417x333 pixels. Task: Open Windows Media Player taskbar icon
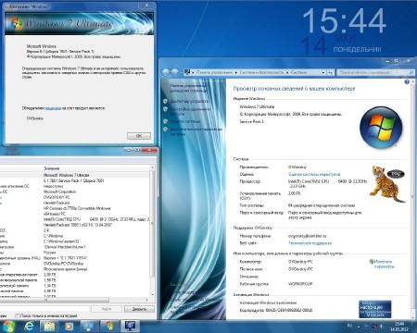pos(69,326)
